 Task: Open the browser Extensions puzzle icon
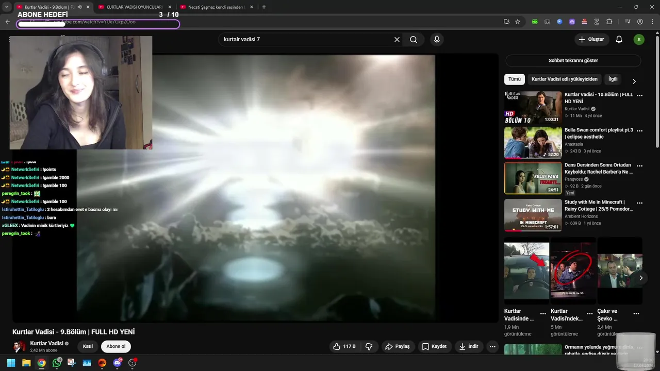click(609, 22)
